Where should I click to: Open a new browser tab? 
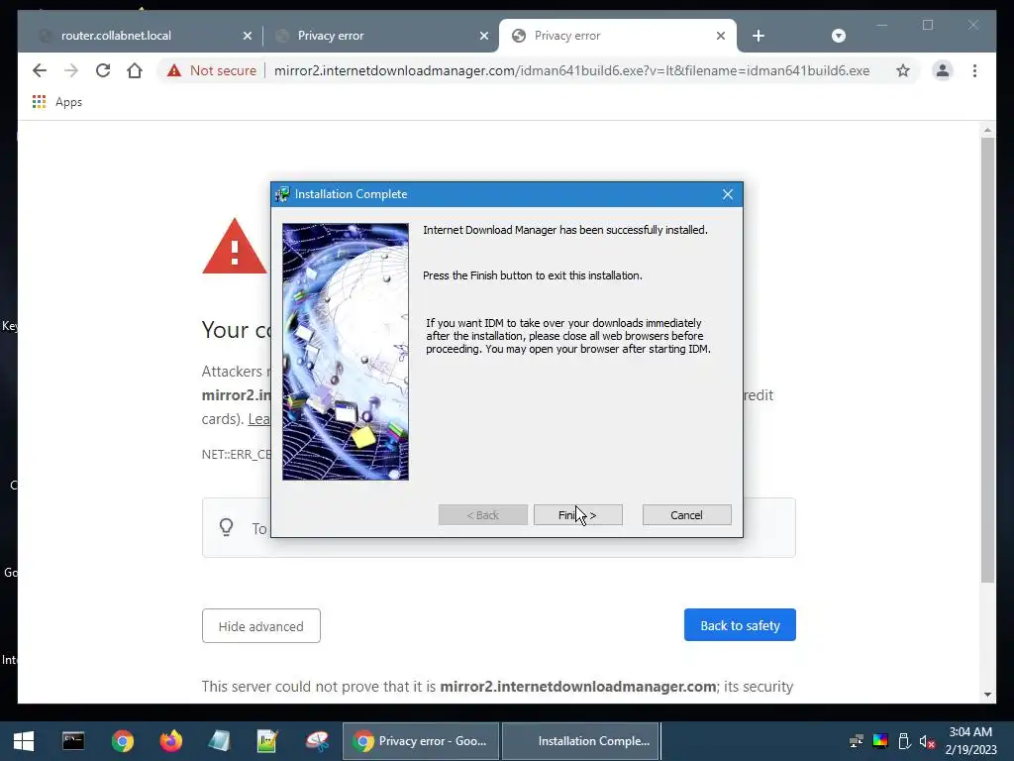[759, 36]
